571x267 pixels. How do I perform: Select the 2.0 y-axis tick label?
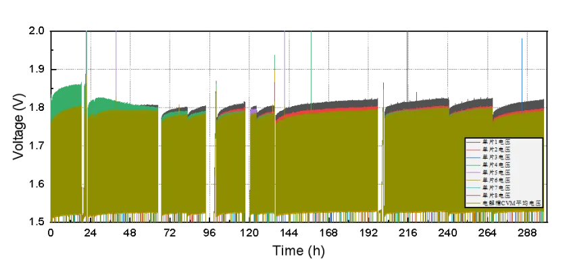[37, 31]
